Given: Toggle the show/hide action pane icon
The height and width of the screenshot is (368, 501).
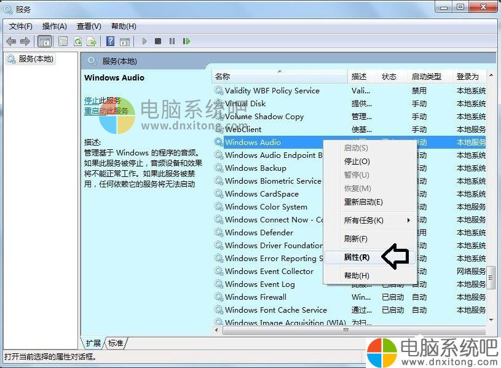Looking at the screenshot, I should coord(125,41).
